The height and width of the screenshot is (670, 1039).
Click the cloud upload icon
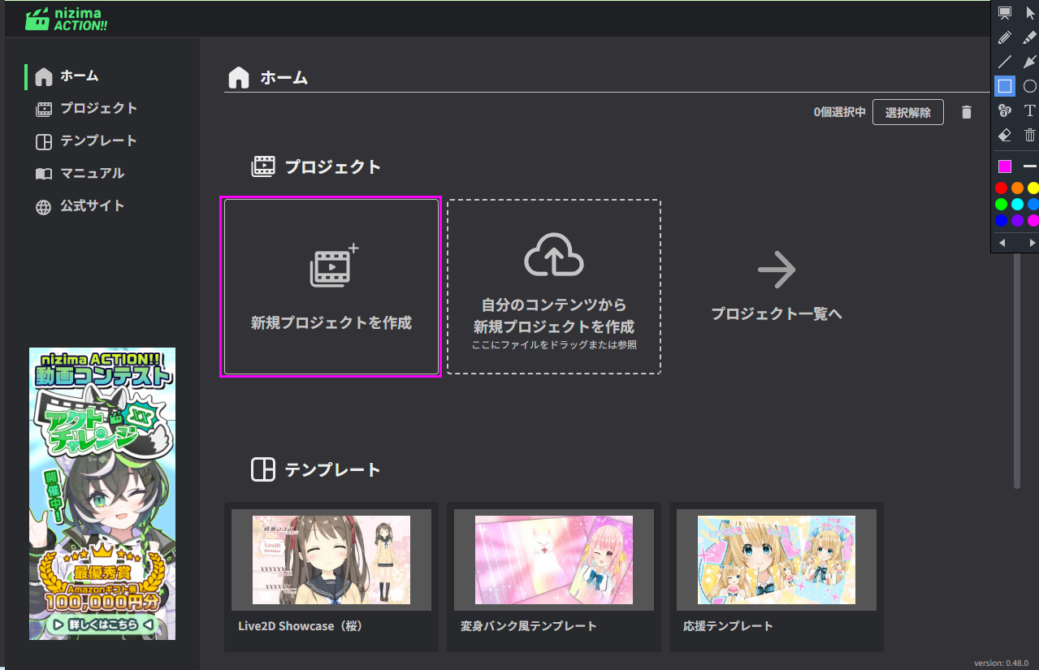(x=553, y=254)
